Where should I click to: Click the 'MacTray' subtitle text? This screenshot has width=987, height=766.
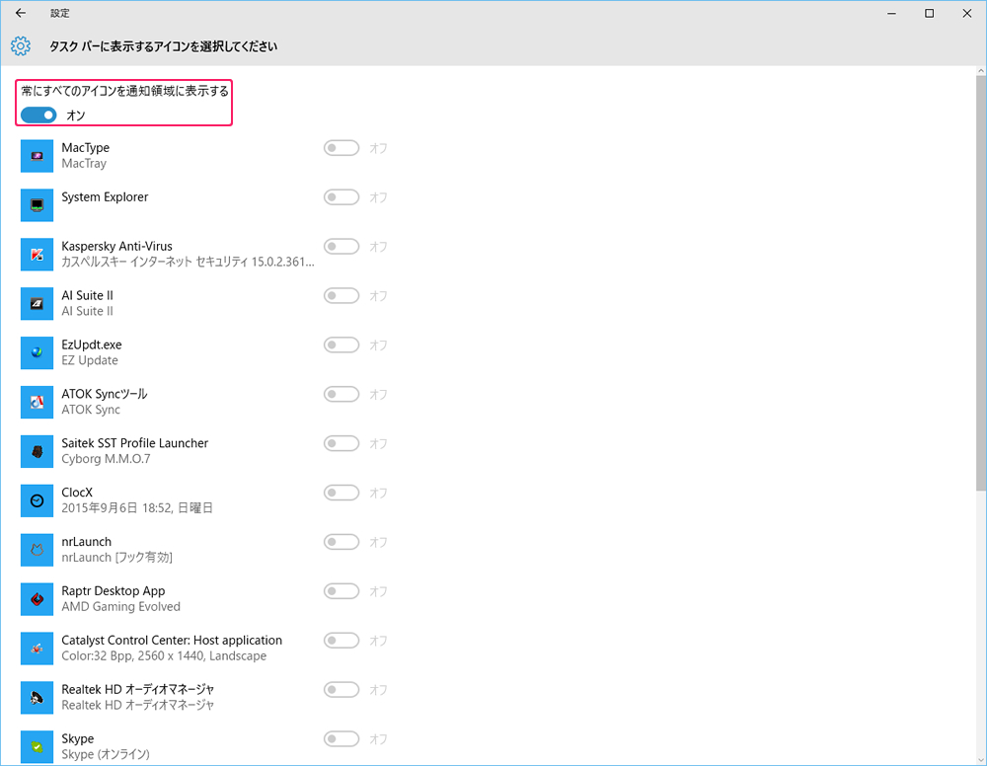coord(84,164)
